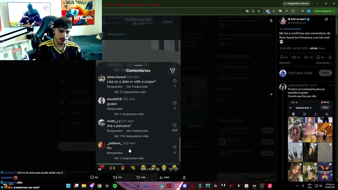Expand 'Ver 3 respuestas más' under sleep.hazard
Screen dimensions: 338x190
tap(130, 92)
